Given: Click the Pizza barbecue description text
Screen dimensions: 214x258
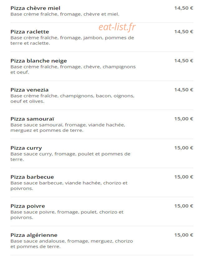Looking at the screenshot, I should tap(69, 186).
